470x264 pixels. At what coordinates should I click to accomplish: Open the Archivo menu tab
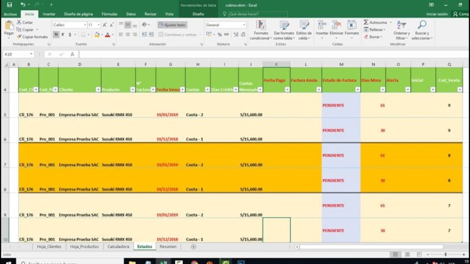[x=10, y=14]
